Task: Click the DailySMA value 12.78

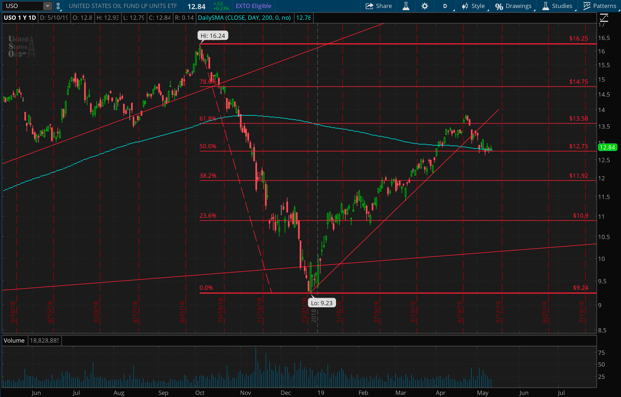Action: [303, 18]
